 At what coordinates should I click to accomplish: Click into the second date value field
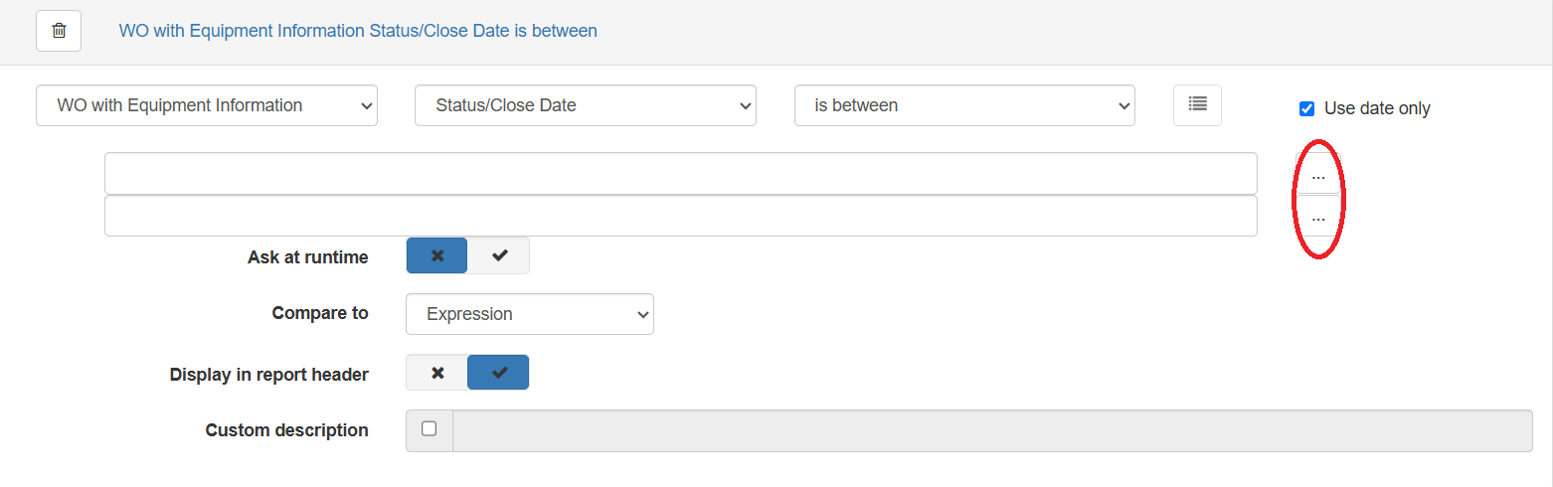pos(681,216)
